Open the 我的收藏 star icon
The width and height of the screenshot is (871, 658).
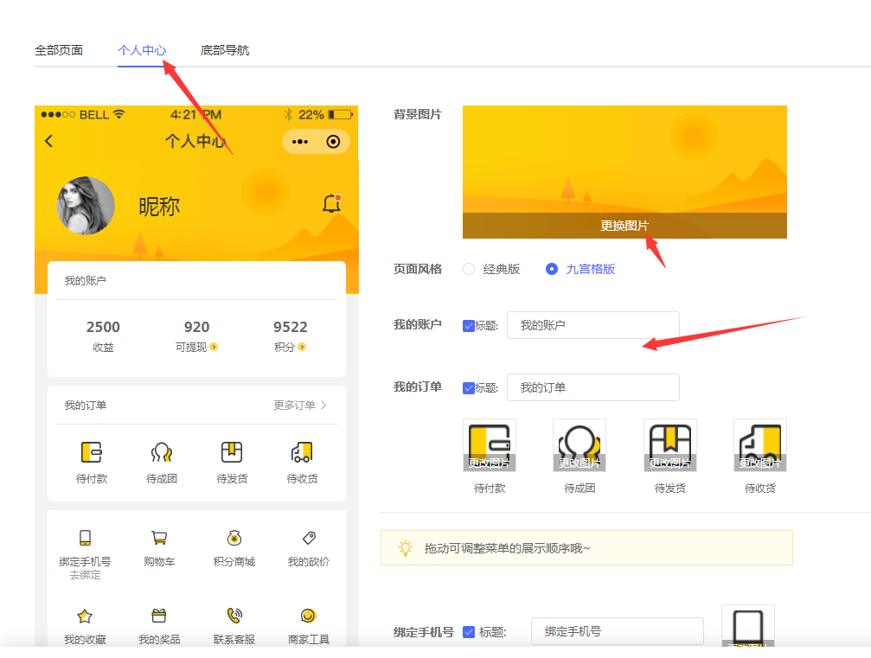pos(85,616)
